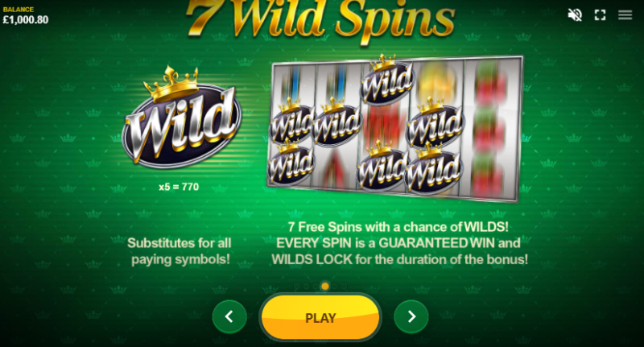Enter fullscreen mode
Image resolution: width=644 pixels, height=347 pixels.
600,15
